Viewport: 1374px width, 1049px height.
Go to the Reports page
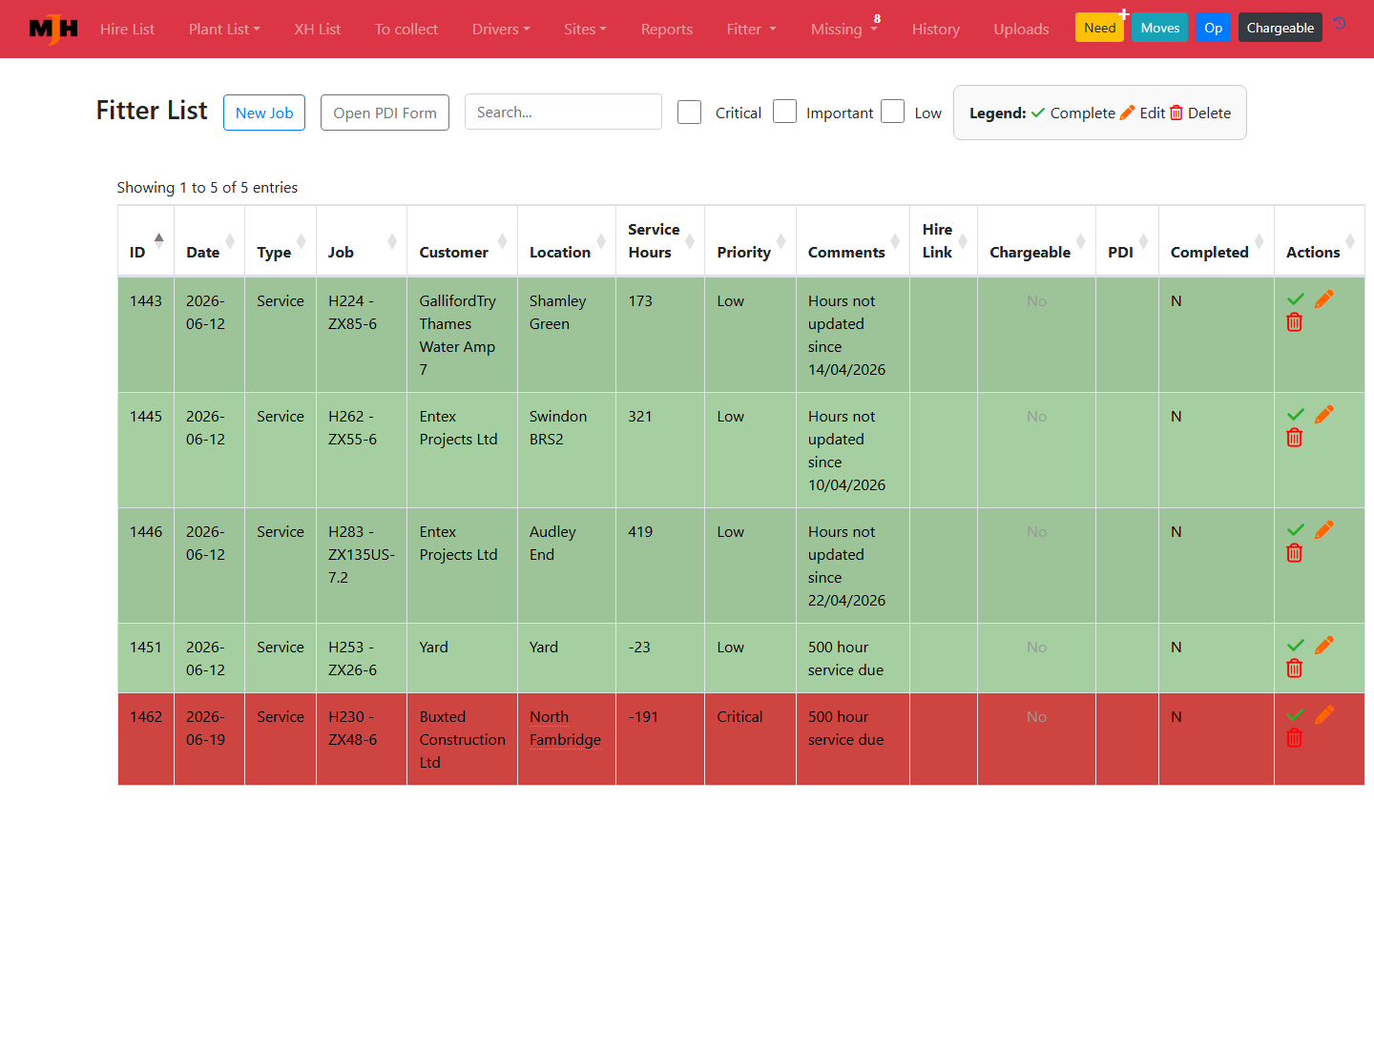[667, 30]
